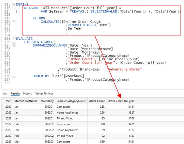Open the Server Timings tab
Viewport: 184px width, 144px height.
pos(44,94)
